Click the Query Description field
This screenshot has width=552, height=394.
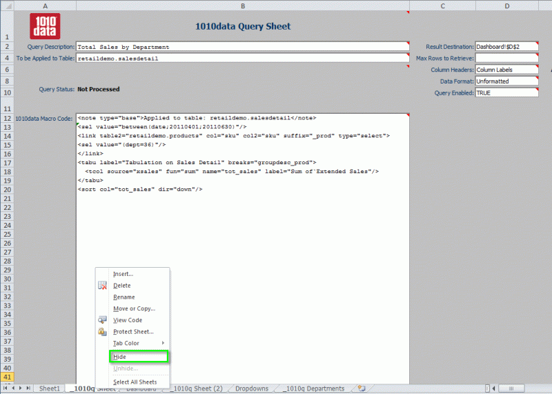pos(242,46)
